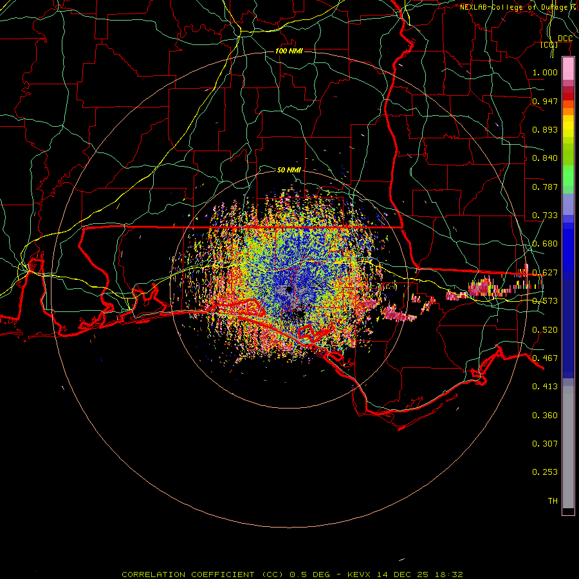Click the 100 NMI range ring label
This screenshot has height=579, width=579.
click(289, 51)
